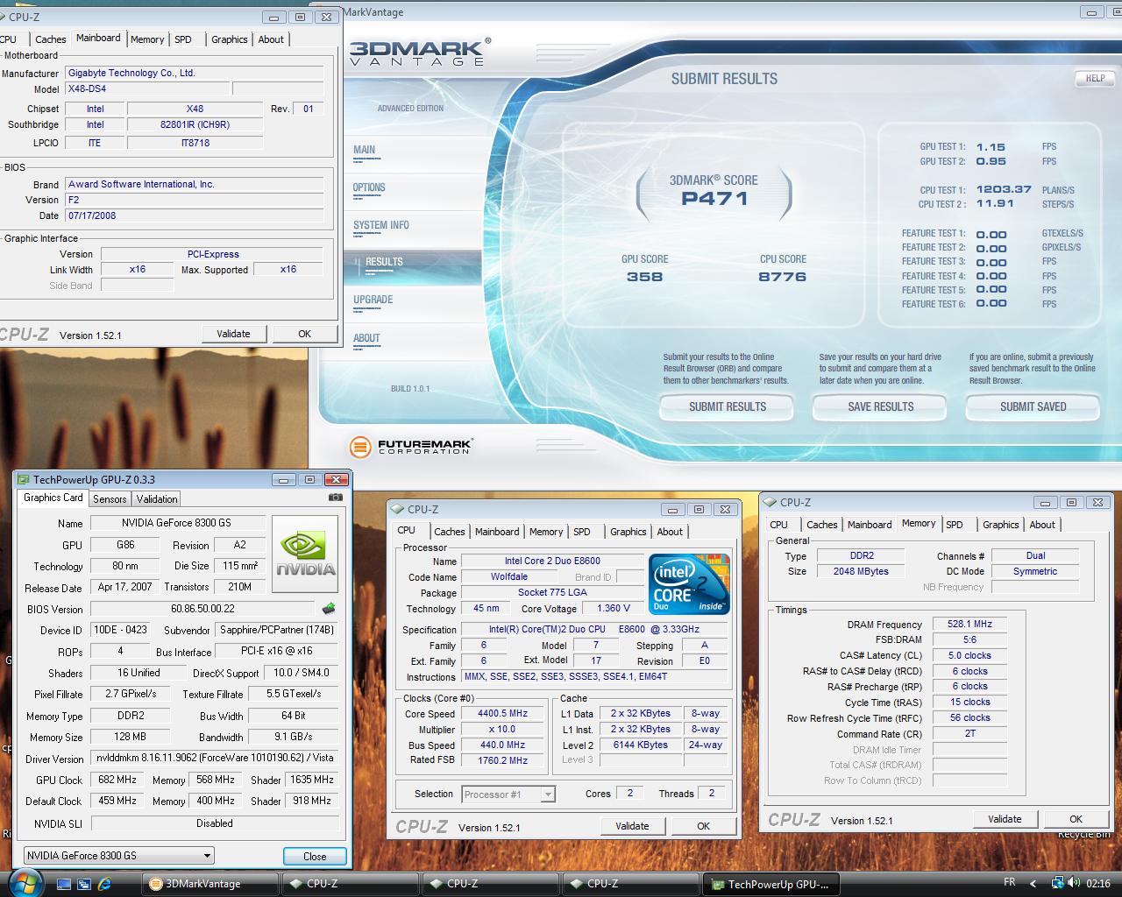Select the Graphics Card tab in GPU-Z
Viewport: 1122px width, 897px height.
53,498
